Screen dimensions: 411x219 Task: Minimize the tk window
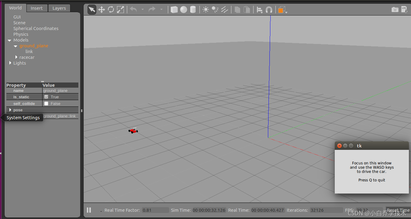point(345,146)
